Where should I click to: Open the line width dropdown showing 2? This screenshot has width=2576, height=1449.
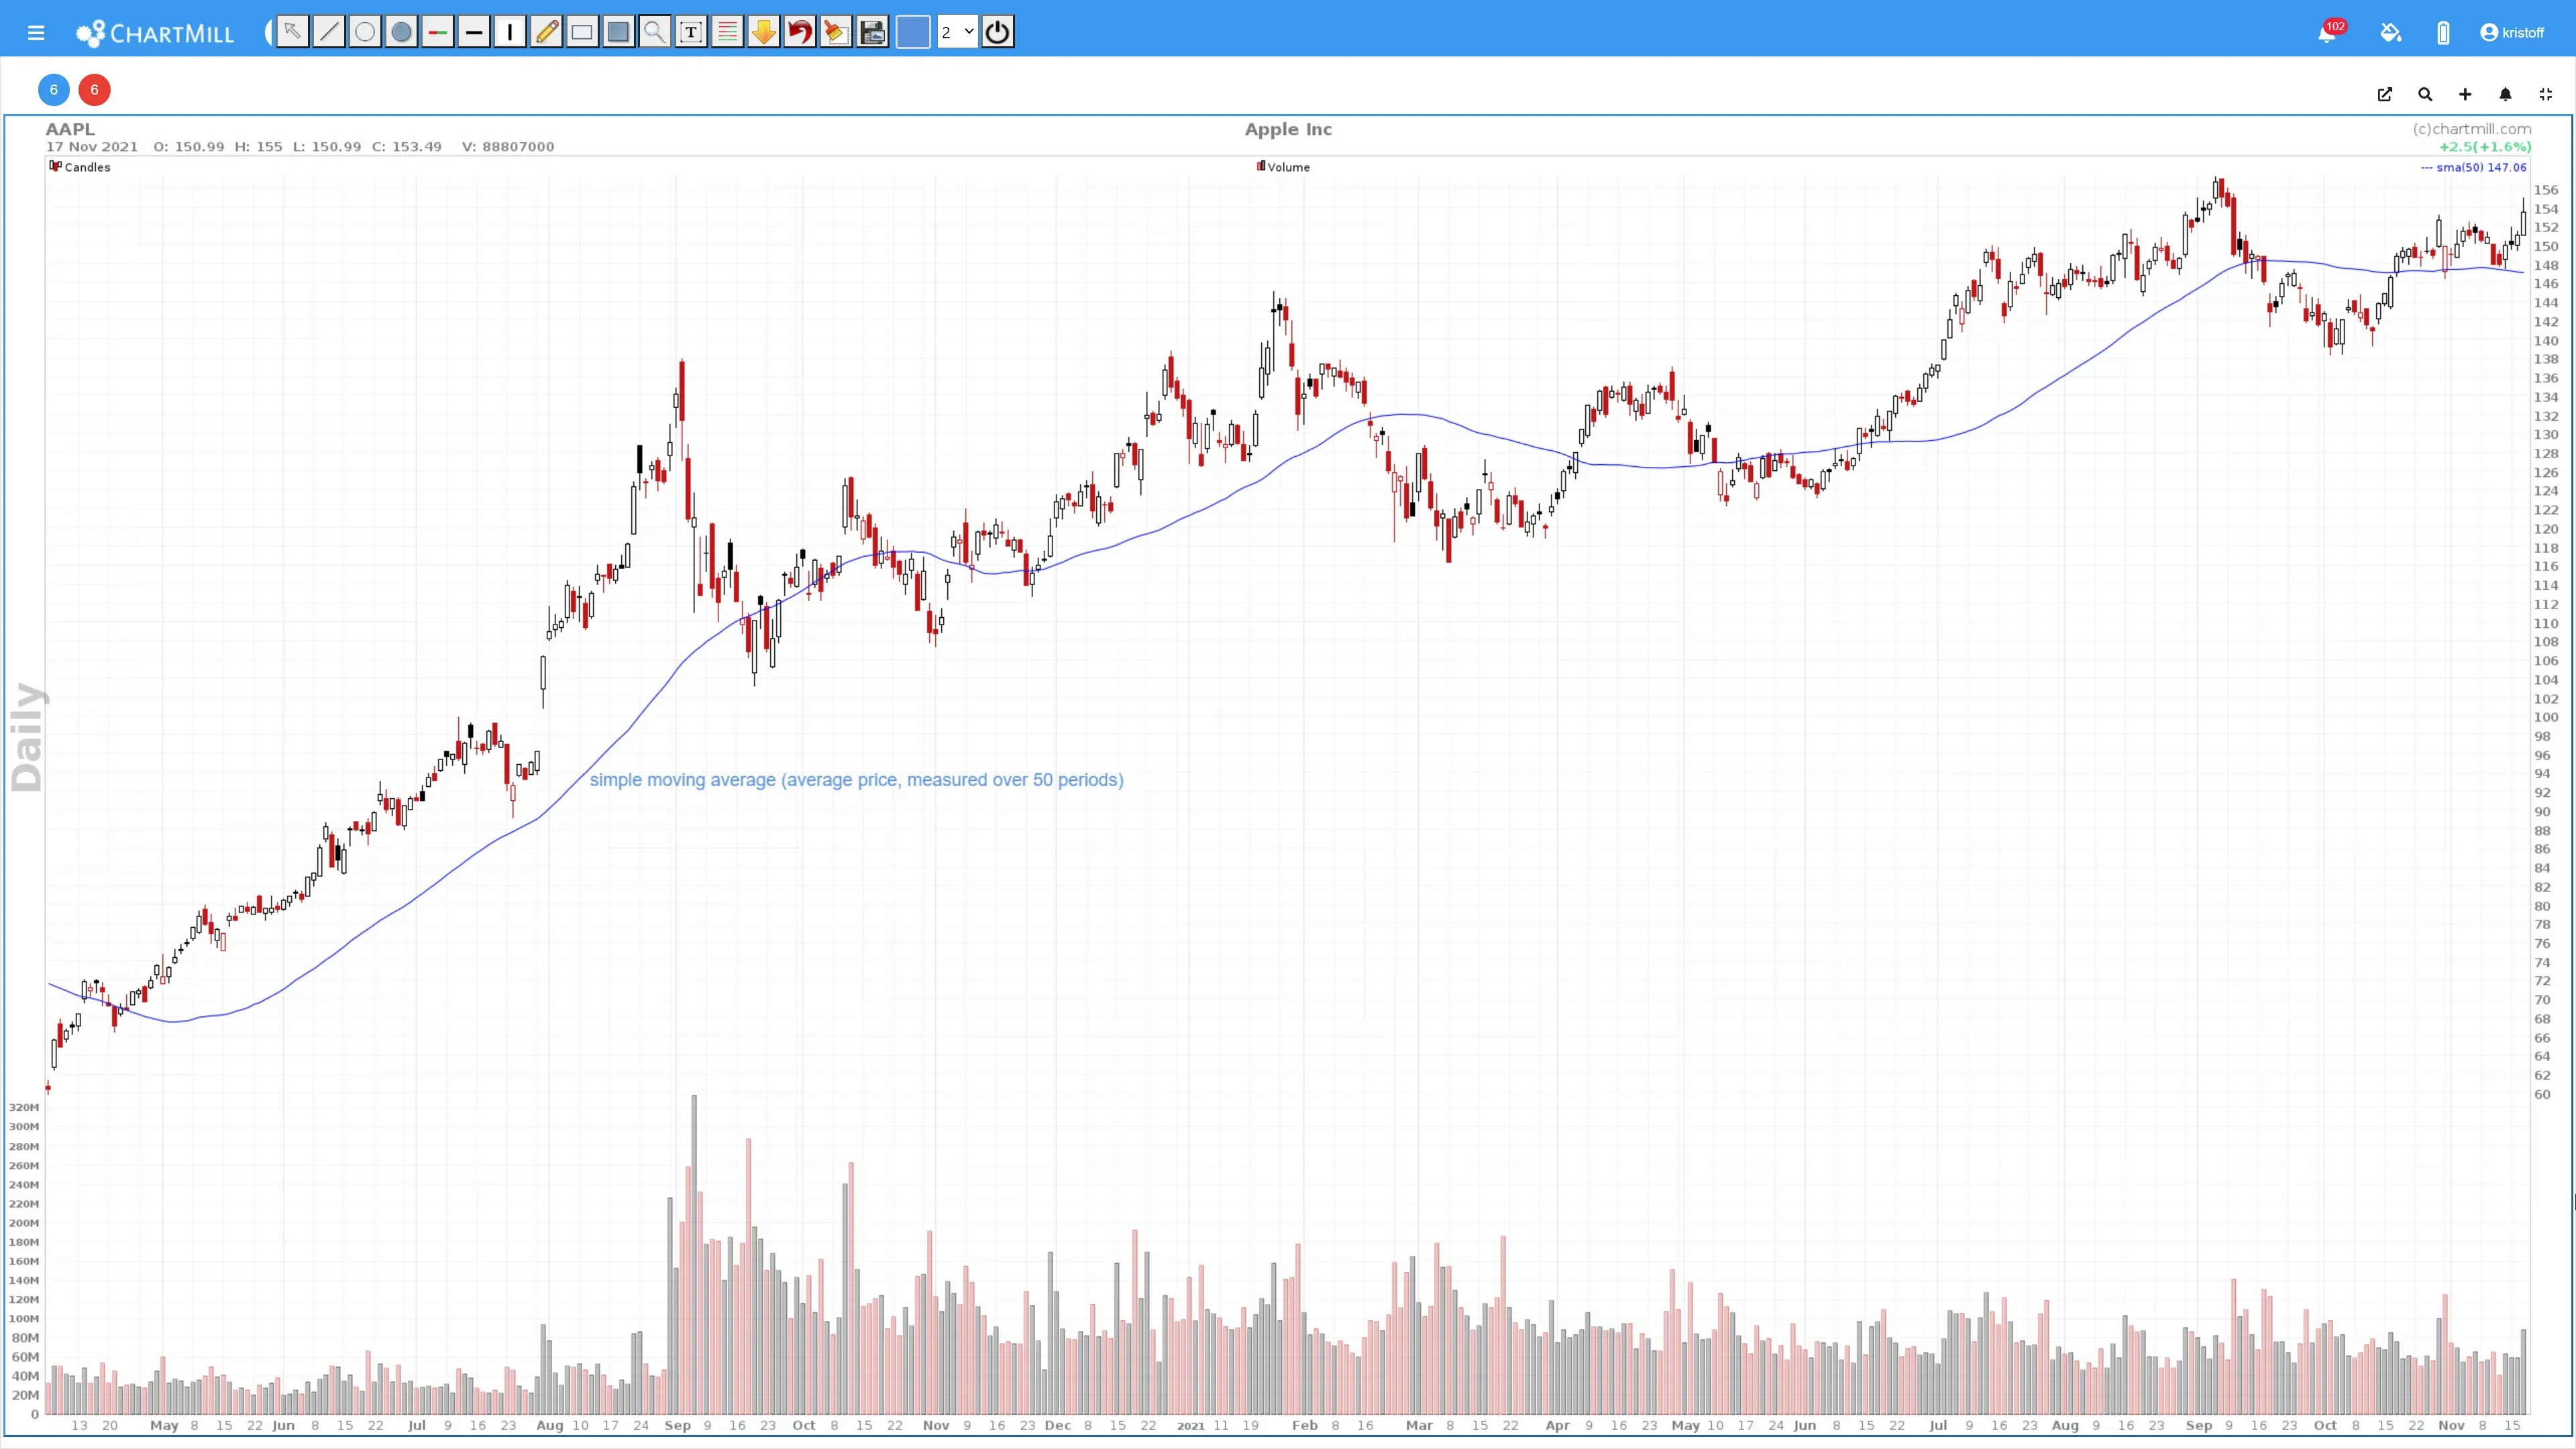pos(957,32)
